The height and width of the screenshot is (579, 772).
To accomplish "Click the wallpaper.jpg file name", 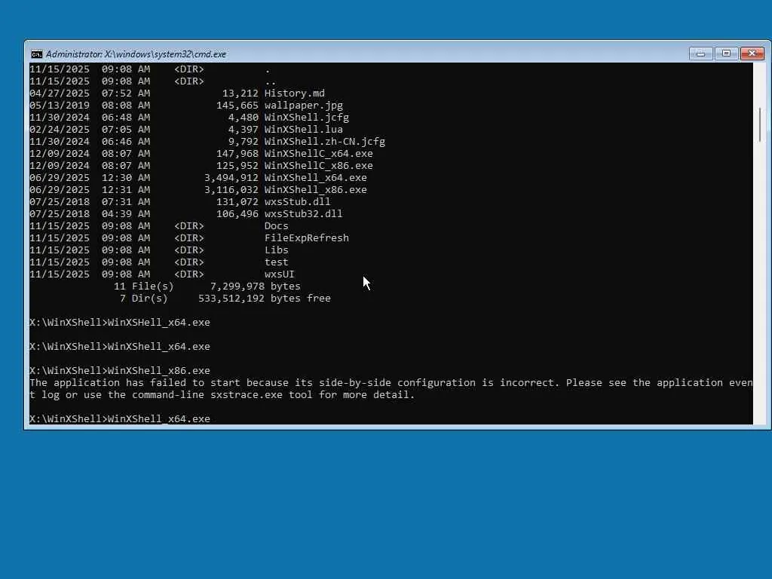I will point(304,106).
